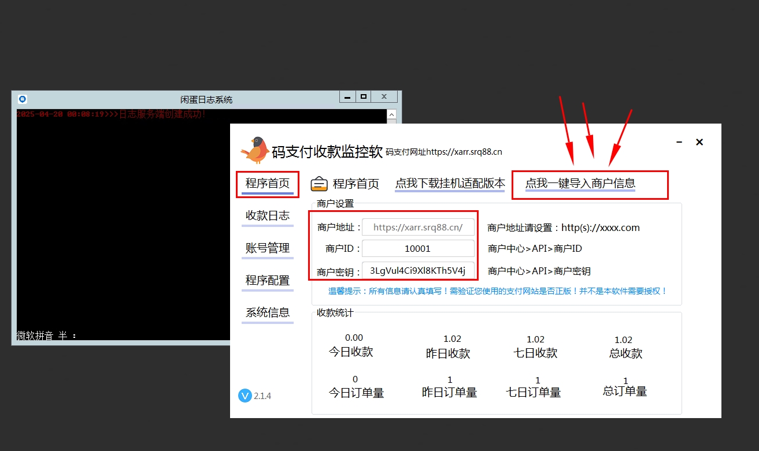The image size is (759, 451).
Task: Click the blue V version icon
Action: (245, 396)
